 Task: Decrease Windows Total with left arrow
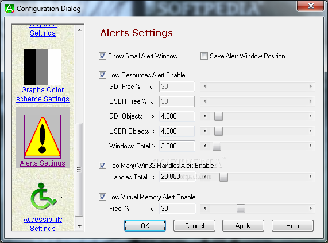[205, 146]
